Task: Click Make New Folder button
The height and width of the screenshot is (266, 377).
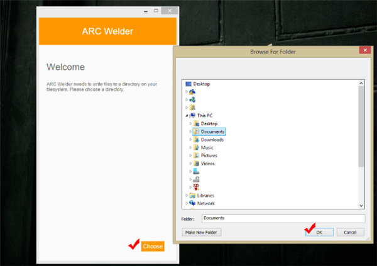Action: click(201, 232)
